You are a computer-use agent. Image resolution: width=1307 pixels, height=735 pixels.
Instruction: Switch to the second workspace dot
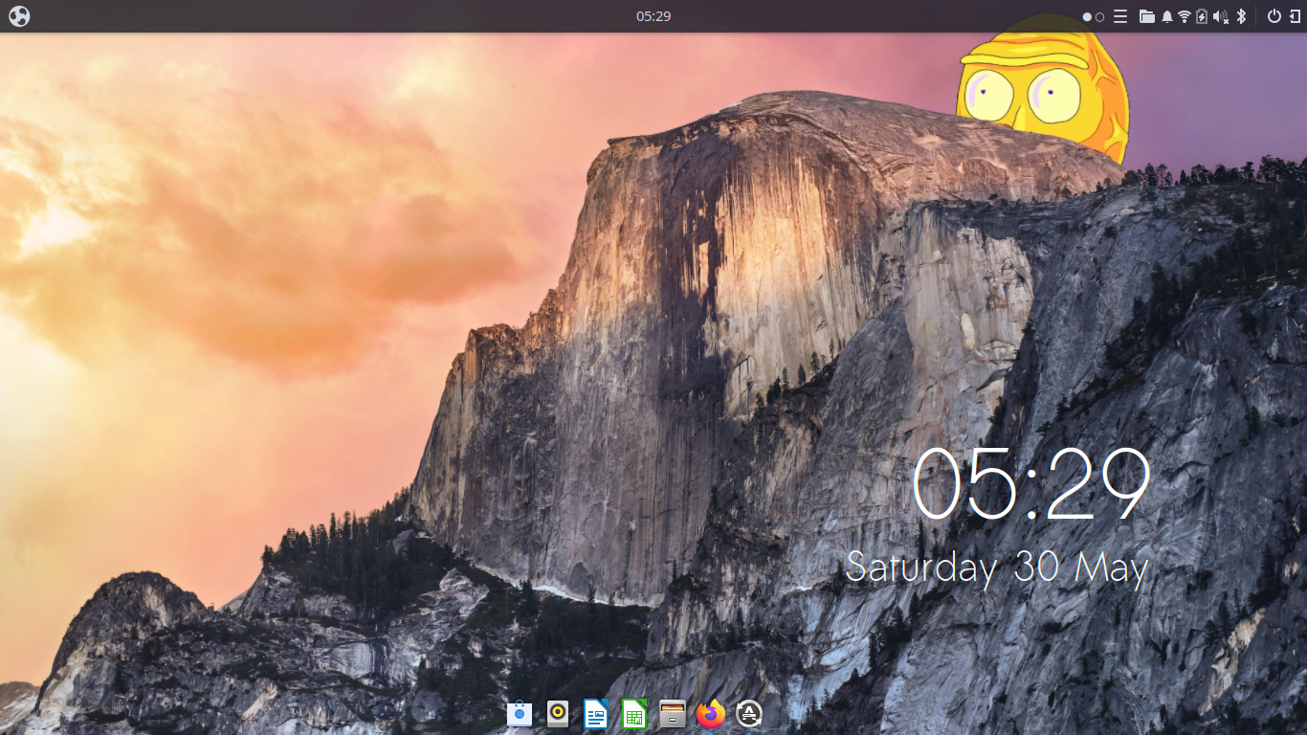coord(1100,17)
